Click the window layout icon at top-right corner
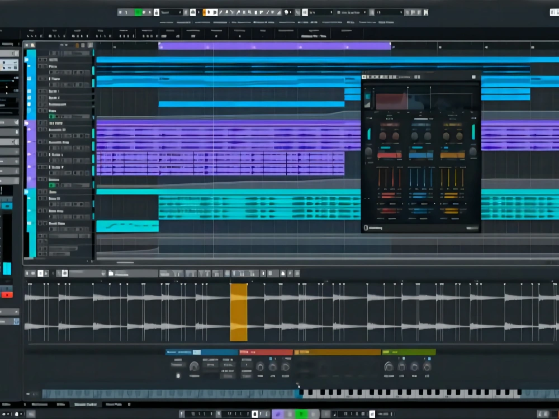The image size is (559, 419). tap(555, 12)
